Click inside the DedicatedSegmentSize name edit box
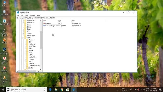The width and height of the screenshot is (163, 92). pos(53,26)
